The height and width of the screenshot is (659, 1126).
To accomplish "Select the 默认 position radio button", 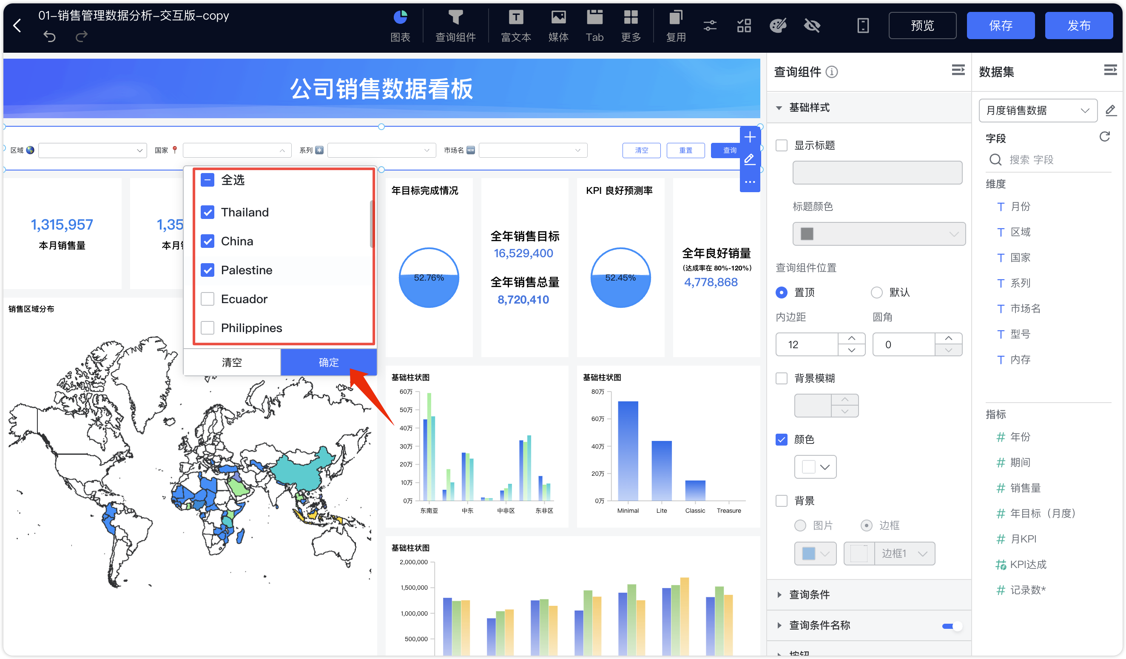I will 876,292.
